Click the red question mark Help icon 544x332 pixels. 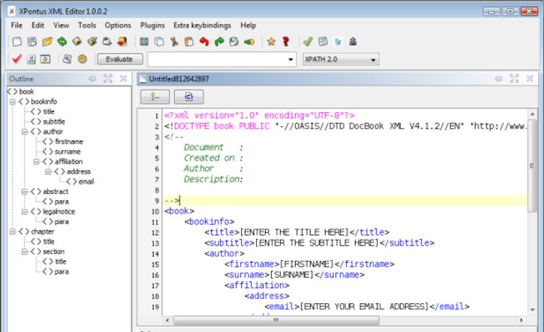[286, 42]
